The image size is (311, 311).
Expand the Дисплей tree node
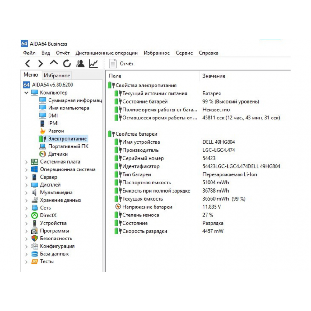pos(26,185)
